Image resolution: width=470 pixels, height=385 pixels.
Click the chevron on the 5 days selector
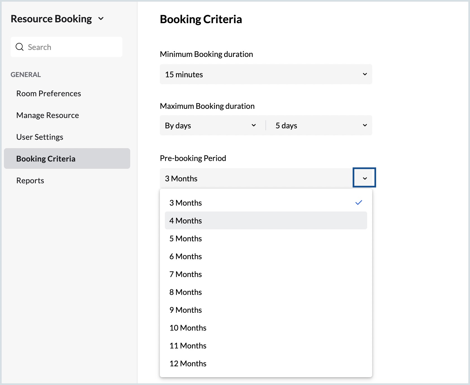pos(365,125)
